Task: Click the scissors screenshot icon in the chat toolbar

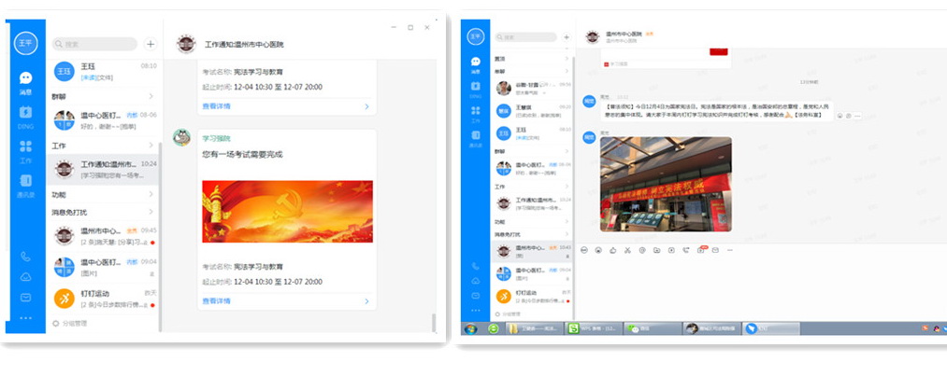Action: coord(627,250)
